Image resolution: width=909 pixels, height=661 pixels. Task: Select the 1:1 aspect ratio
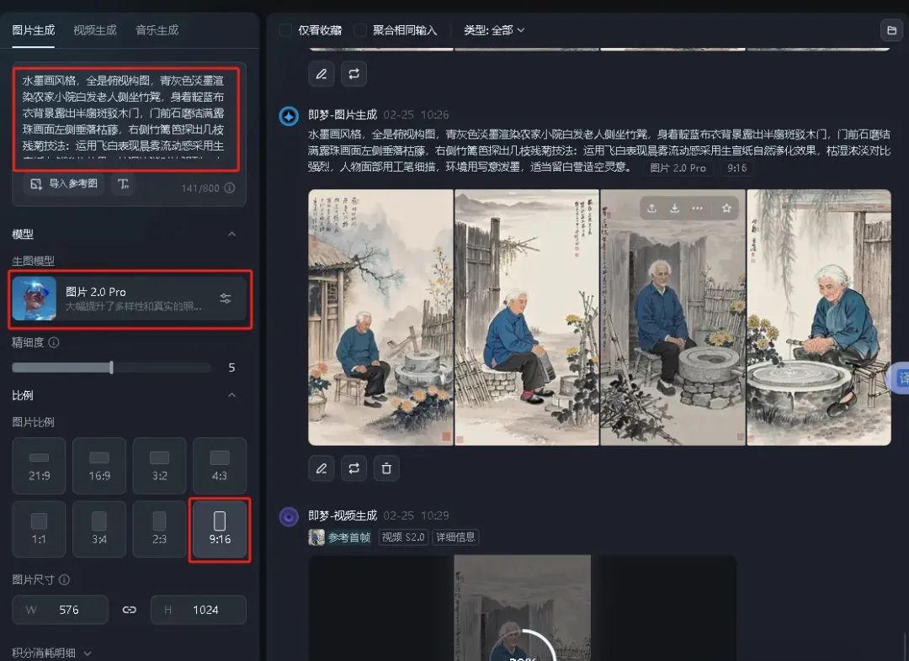(39, 529)
